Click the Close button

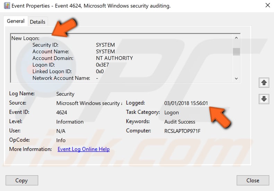[253, 180]
